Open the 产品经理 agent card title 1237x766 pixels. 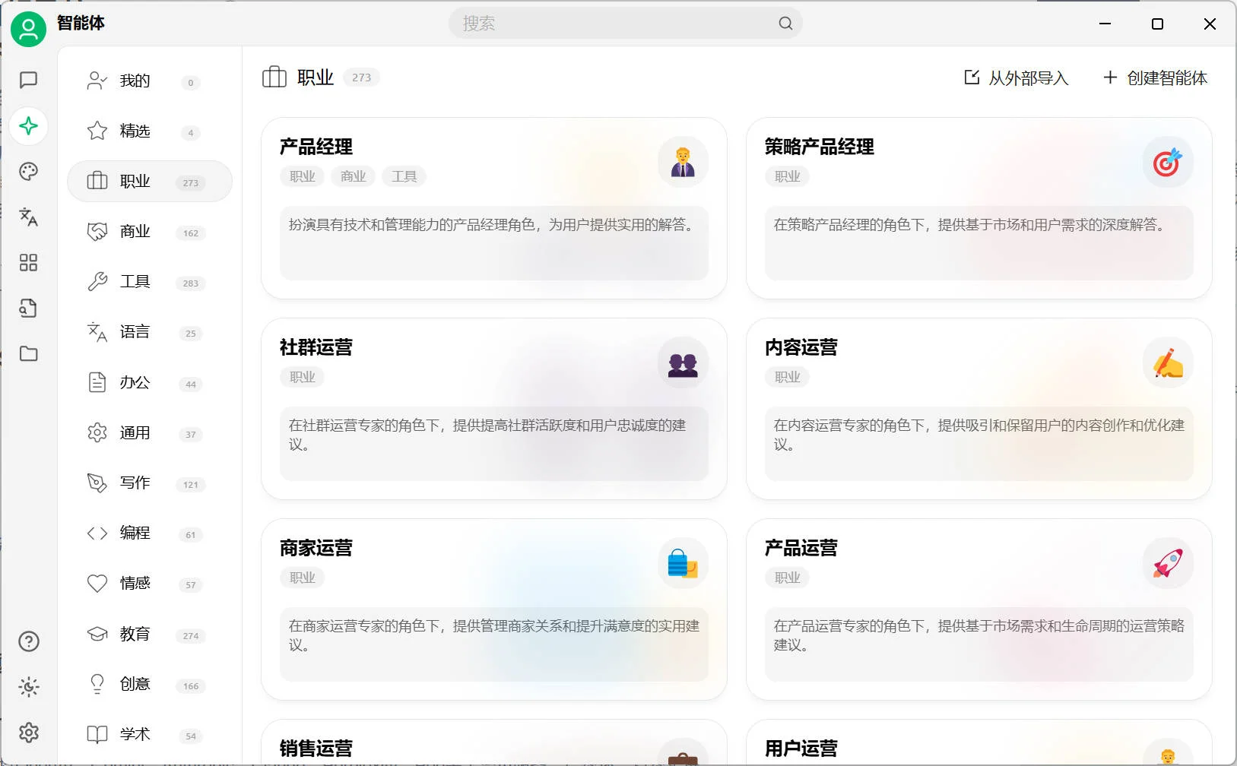(316, 147)
